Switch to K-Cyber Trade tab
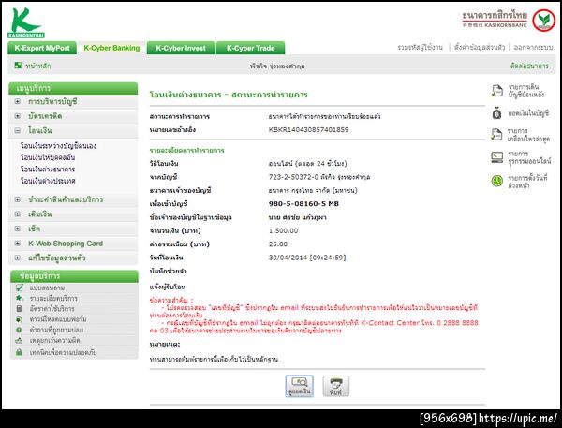The image size is (562, 428). [250, 48]
